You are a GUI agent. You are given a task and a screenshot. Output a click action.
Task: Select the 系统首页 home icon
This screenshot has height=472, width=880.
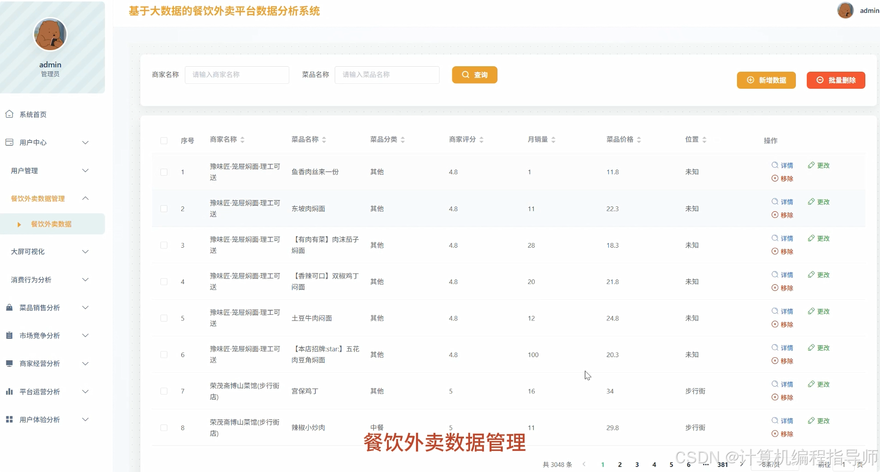coord(9,114)
